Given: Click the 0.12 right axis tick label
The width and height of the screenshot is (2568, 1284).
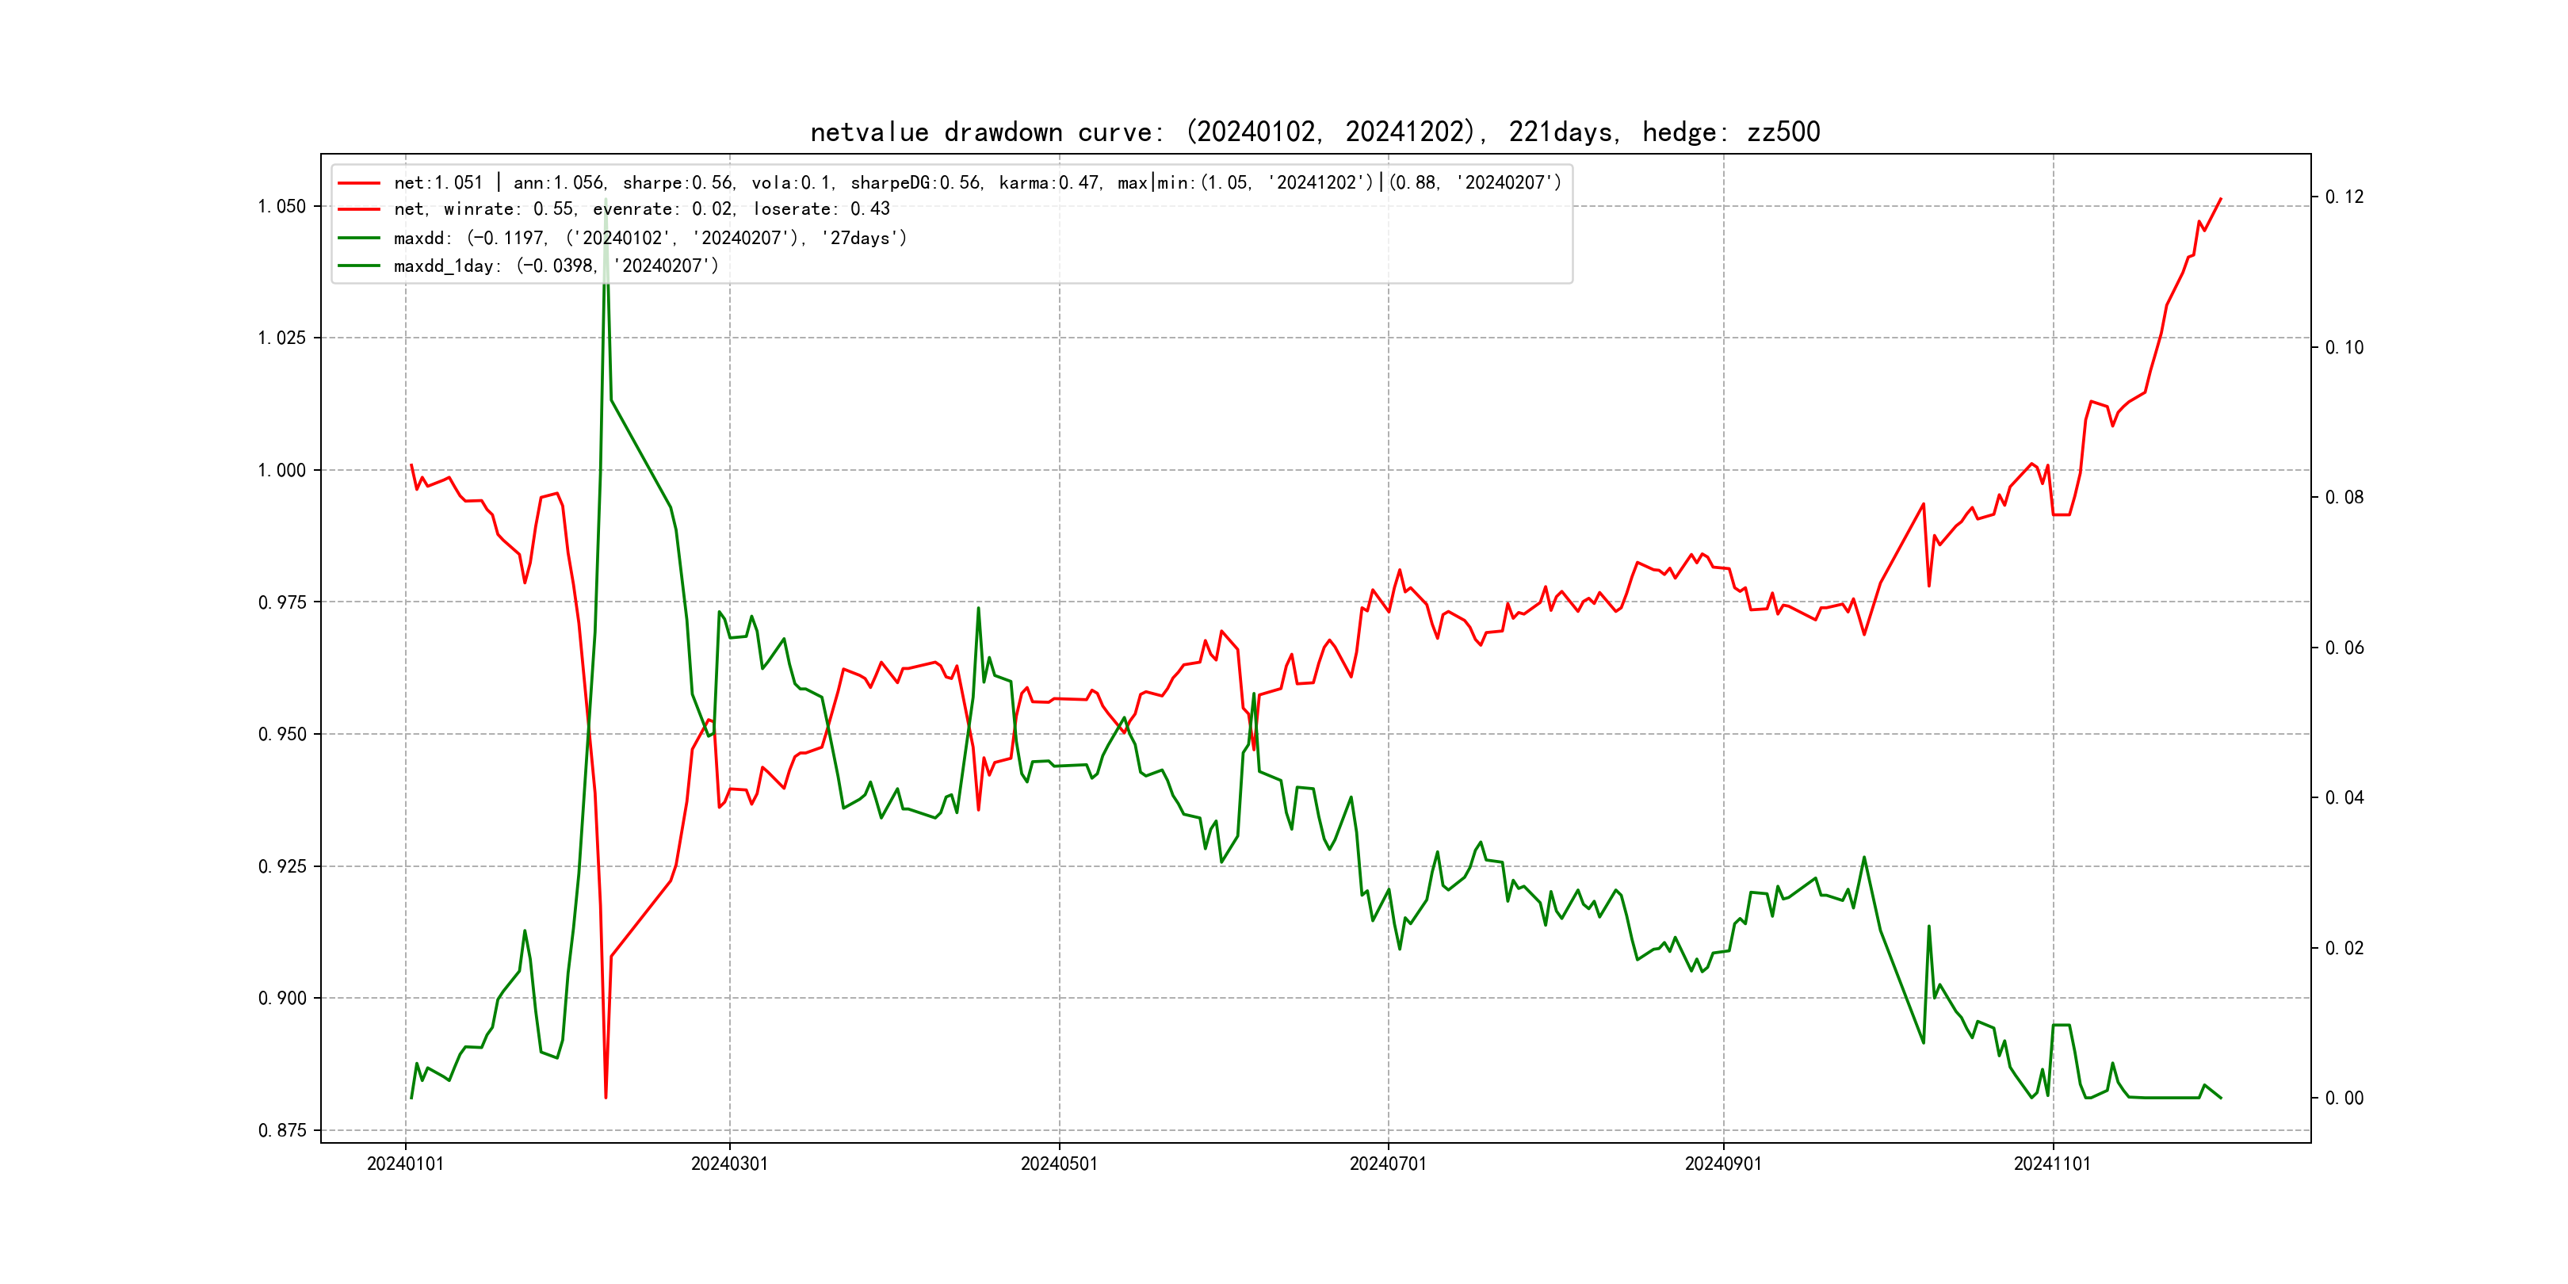Looking at the screenshot, I should pyautogui.click(x=2344, y=197).
